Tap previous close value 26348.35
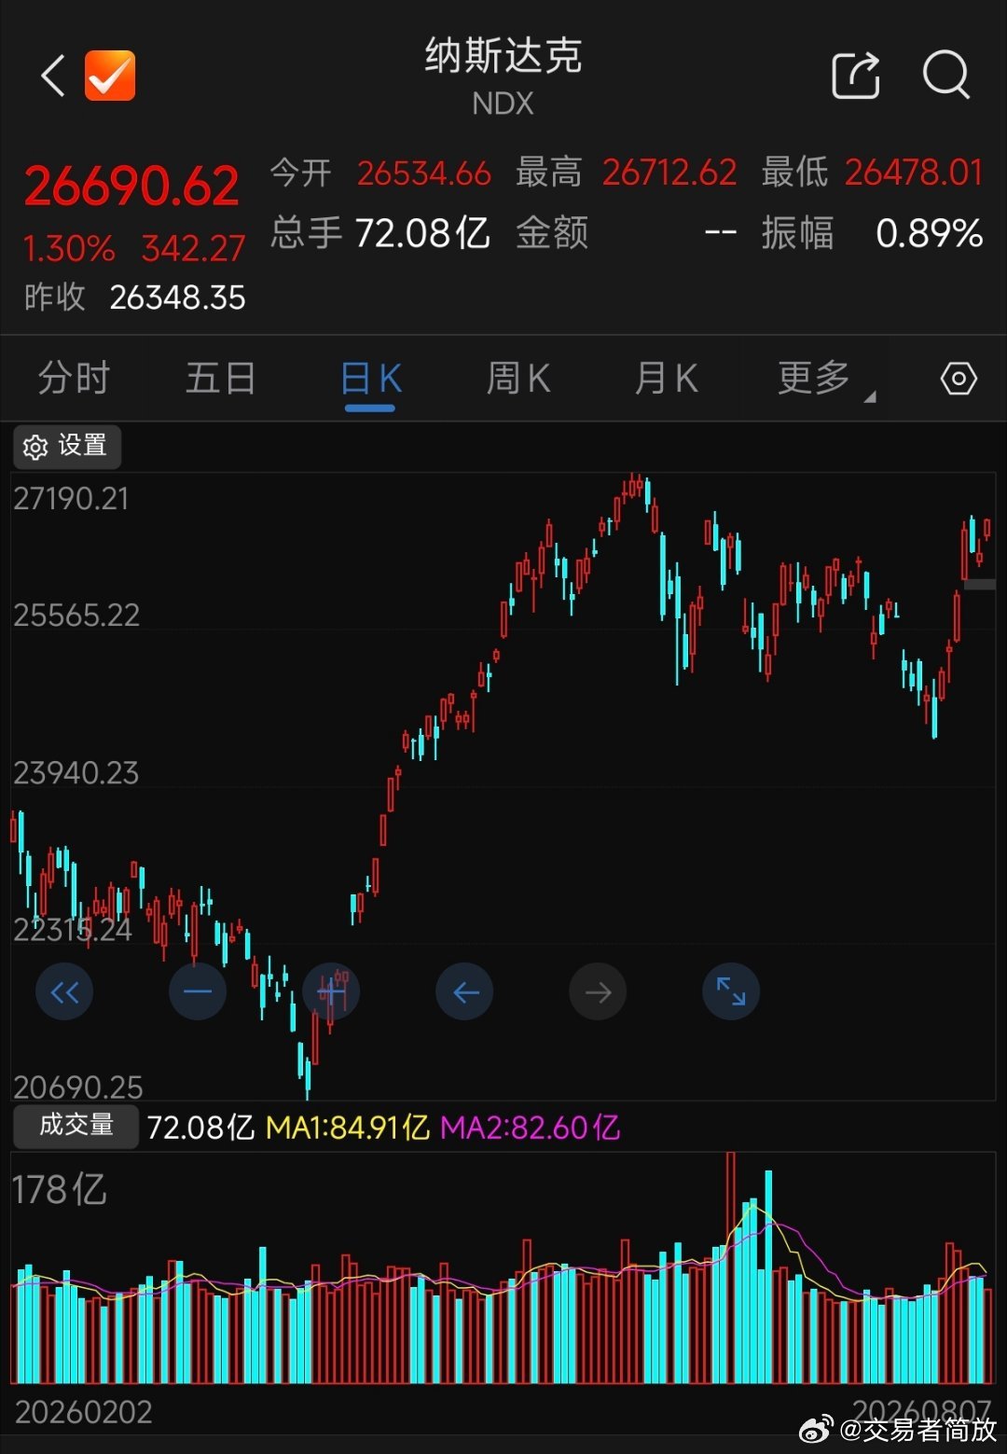 tap(177, 298)
